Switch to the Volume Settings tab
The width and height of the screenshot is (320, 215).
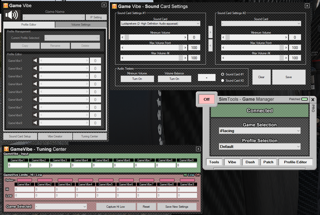tap(81, 25)
